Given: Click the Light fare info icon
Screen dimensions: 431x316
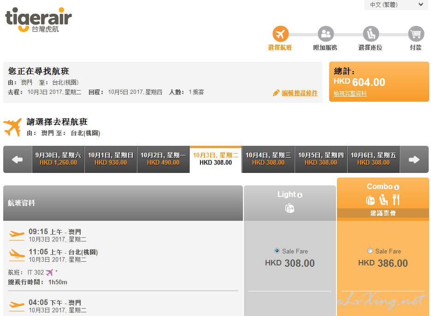Looking at the screenshot, I should (x=300, y=195).
